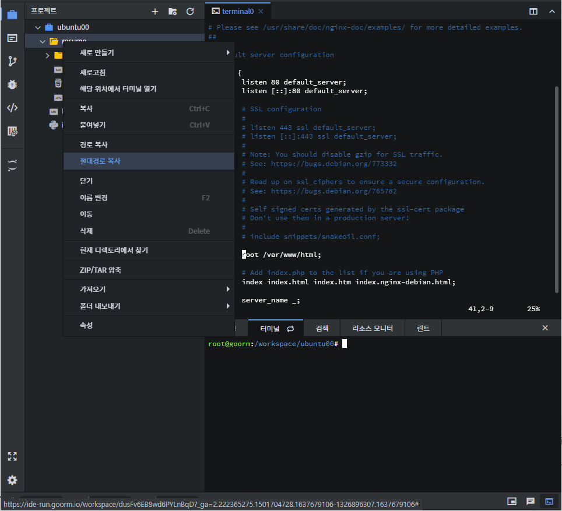Open the code brackets sidebar icon
562x511 pixels.
(12, 108)
